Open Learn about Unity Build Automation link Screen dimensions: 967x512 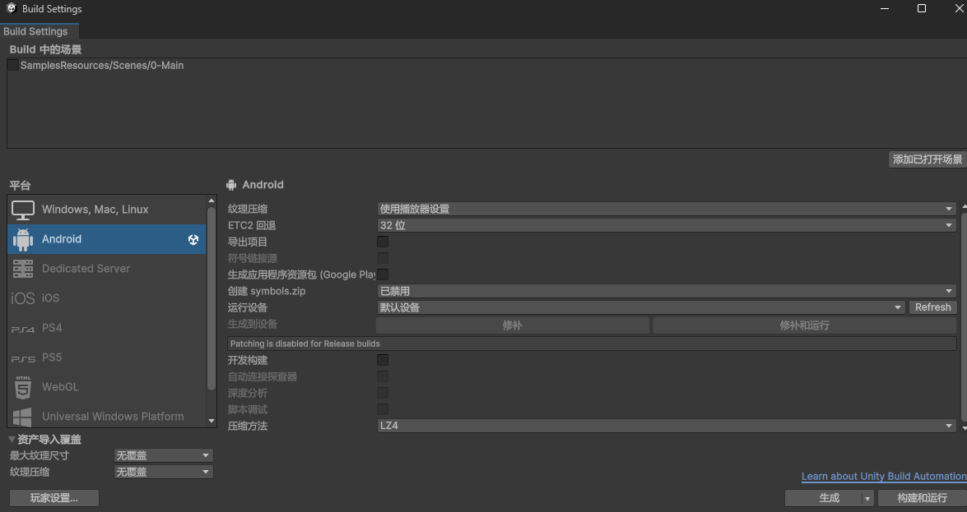coord(884,477)
